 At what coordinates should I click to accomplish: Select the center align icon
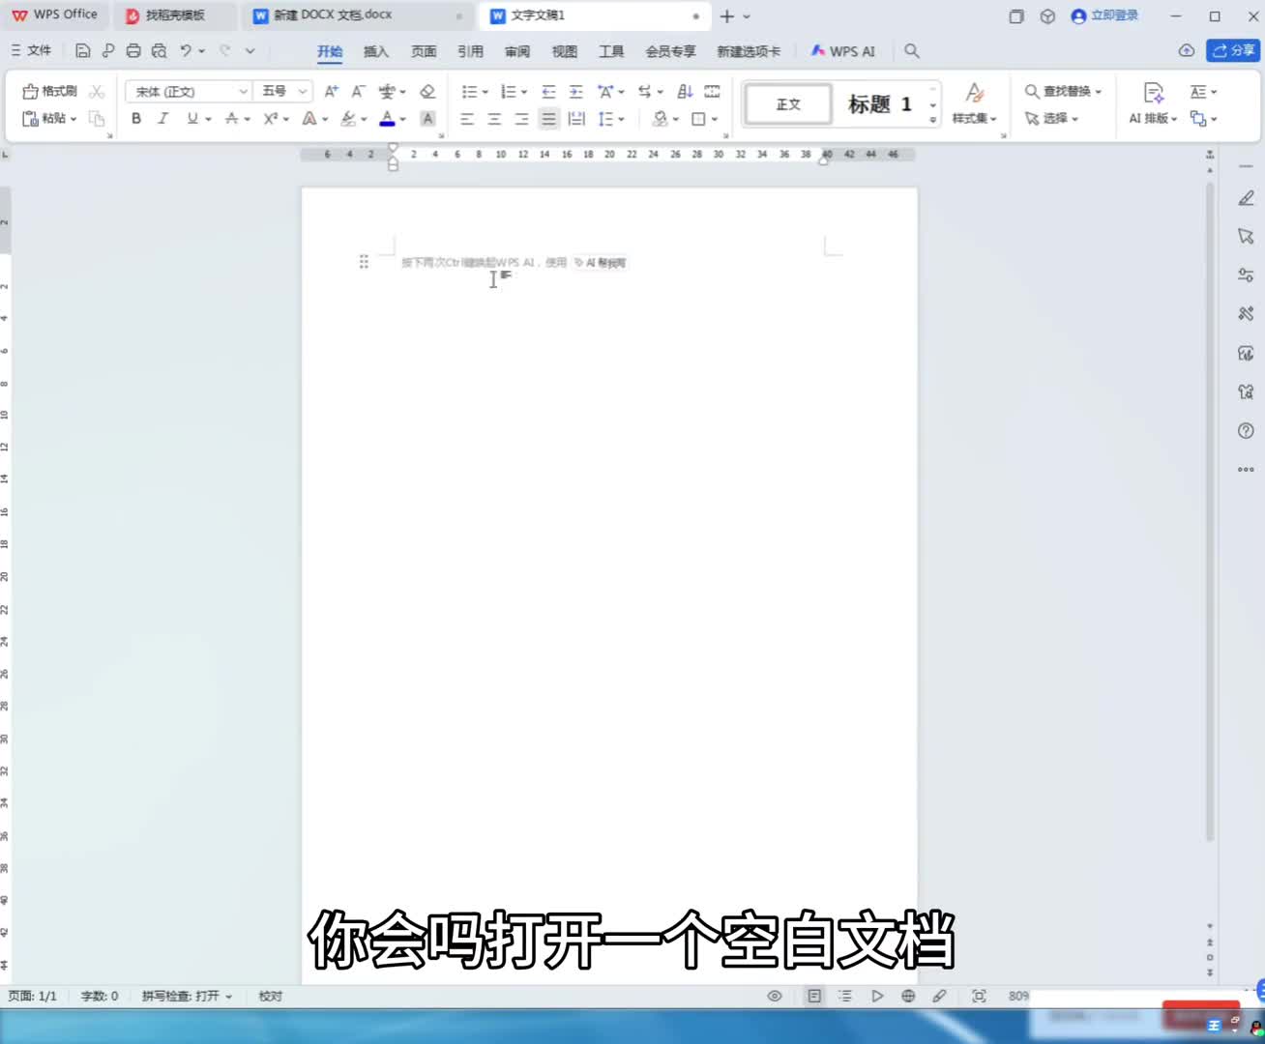point(494,119)
